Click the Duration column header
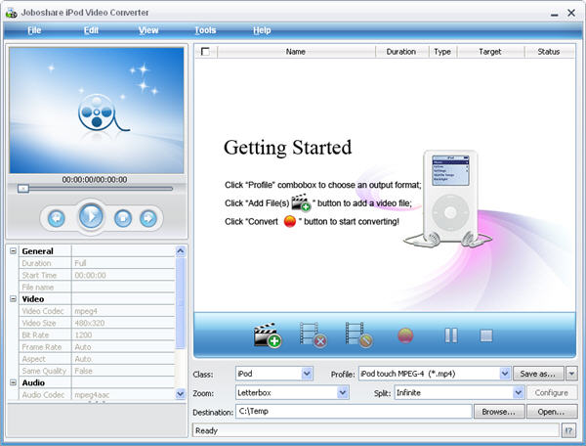Image resolution: width=586 pixels, height=446 pixels. point(401,52)
